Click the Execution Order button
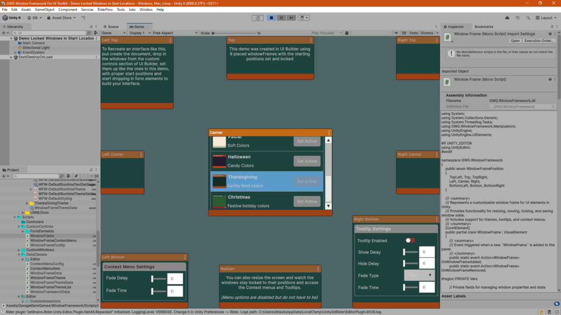The width and height of the screenshot is (561, 315). coord(539,41)
